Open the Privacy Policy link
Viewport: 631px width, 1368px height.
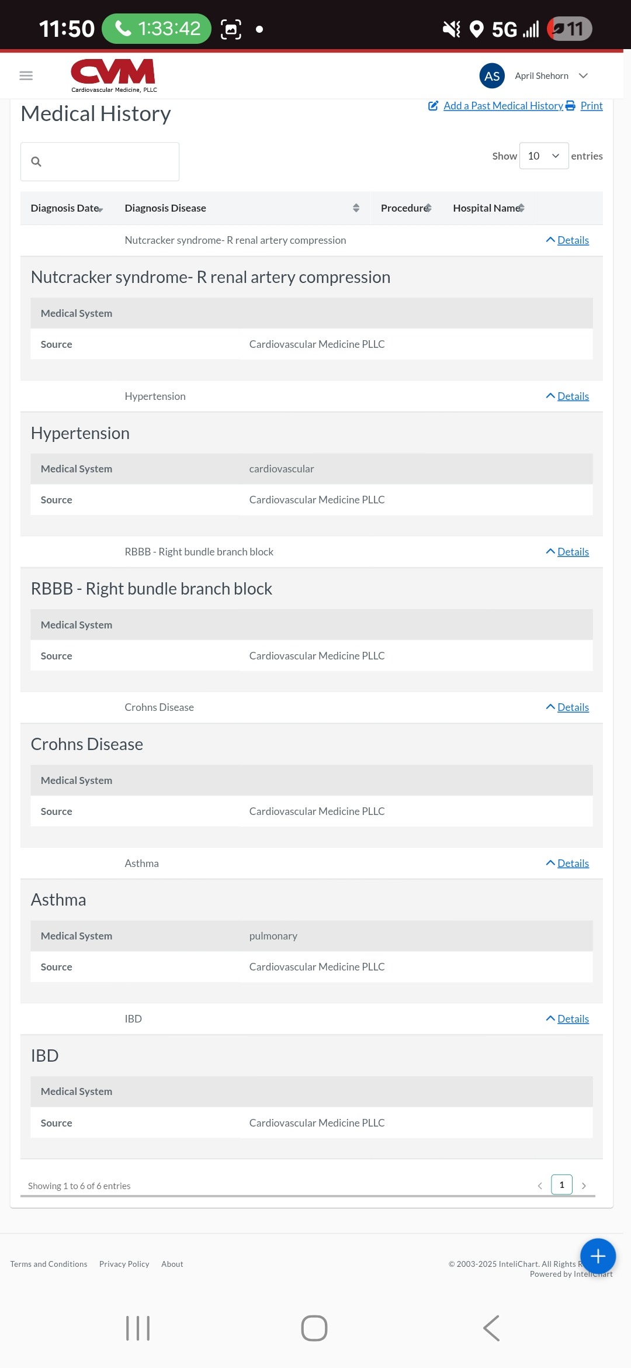click(124, 1264)
